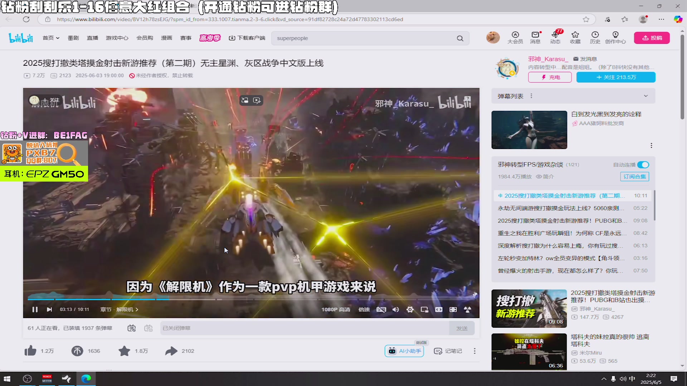Play 永劫无间端游搜打撤 playlist item
This screenshot has width=687, height=386.
[x=572, y=208]
